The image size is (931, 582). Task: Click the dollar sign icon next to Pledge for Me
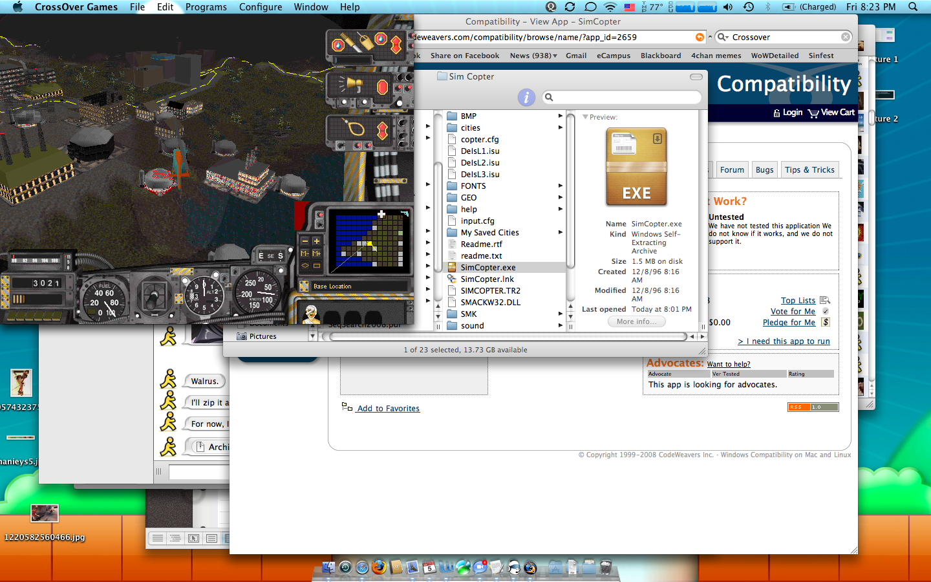pos(826,323)
